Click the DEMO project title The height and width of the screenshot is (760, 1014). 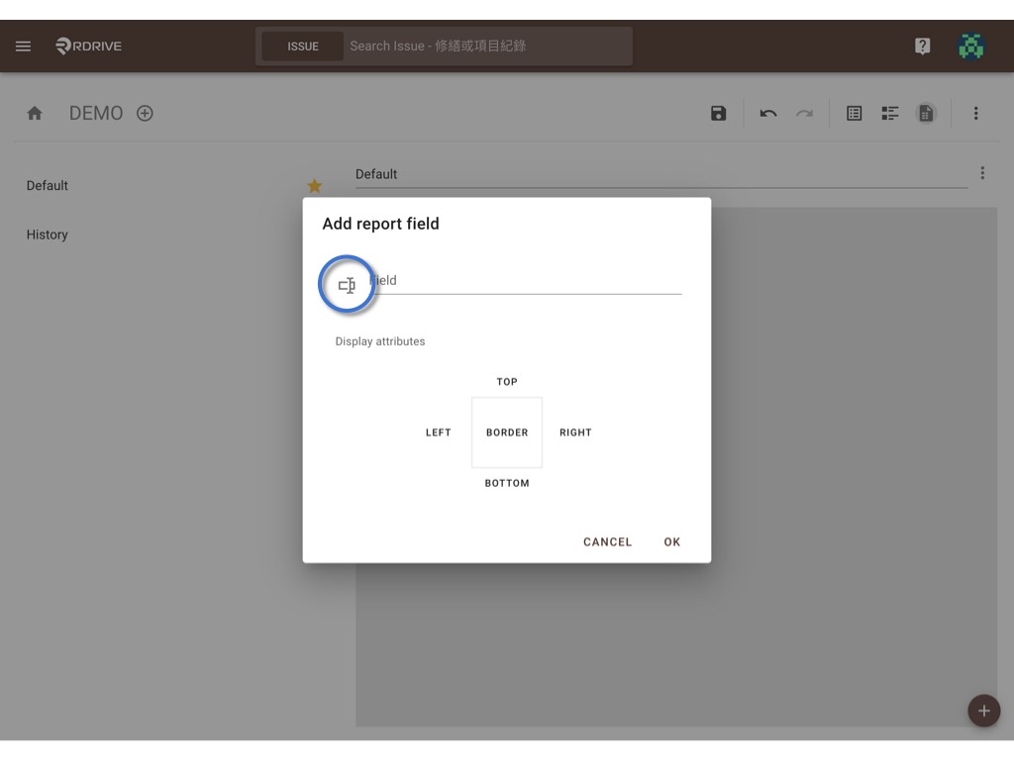click(96, 114)
